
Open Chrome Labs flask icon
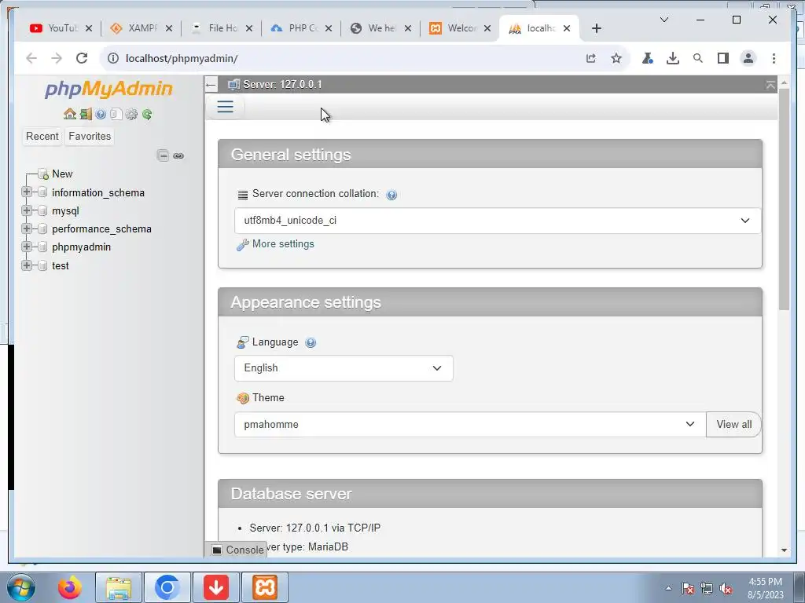click(648, 58)
